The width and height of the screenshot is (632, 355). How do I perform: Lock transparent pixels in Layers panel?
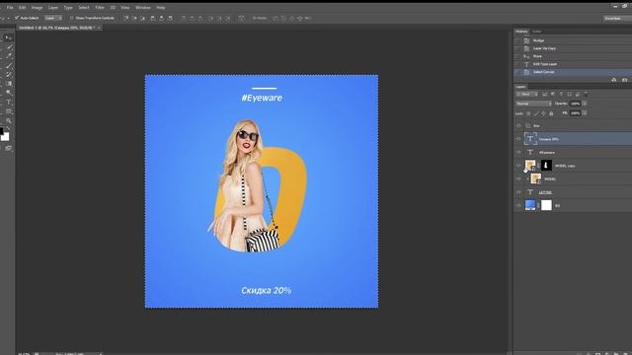point(528,113)
